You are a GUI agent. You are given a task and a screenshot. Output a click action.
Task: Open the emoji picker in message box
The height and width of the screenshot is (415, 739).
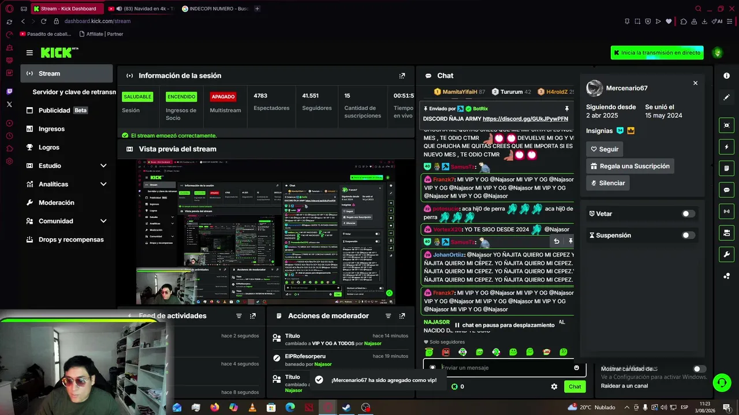pyautogui.click(x=576, y=368)
